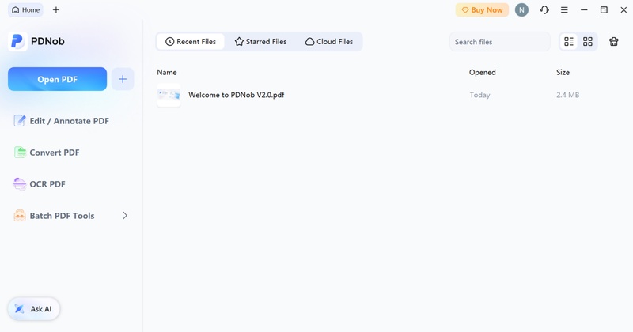Add a new tab with the plus icon
633x332 pixels.
56,10
